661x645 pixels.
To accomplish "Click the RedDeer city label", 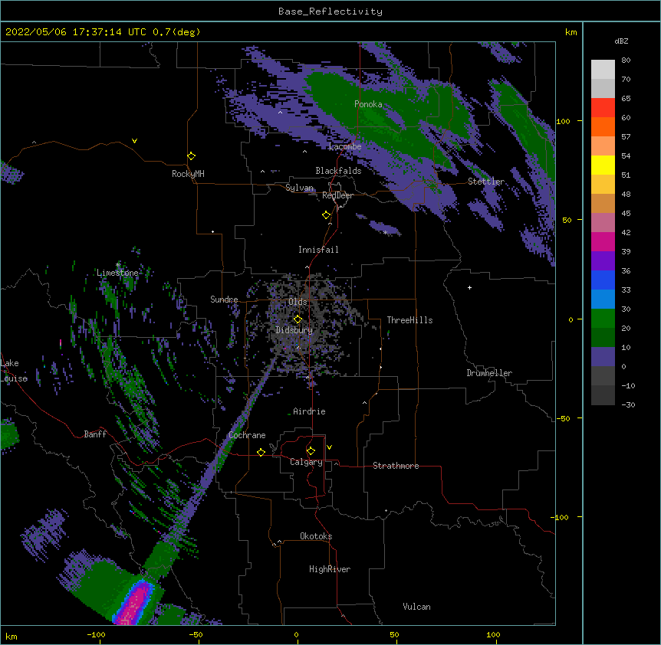I will coord(337,195).
